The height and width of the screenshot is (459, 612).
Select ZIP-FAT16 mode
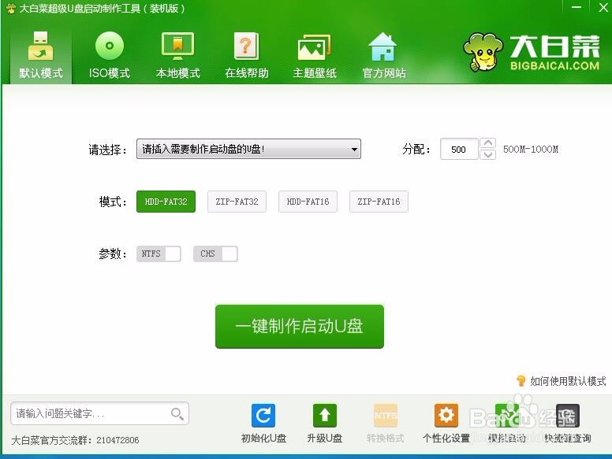click(379, 202)
